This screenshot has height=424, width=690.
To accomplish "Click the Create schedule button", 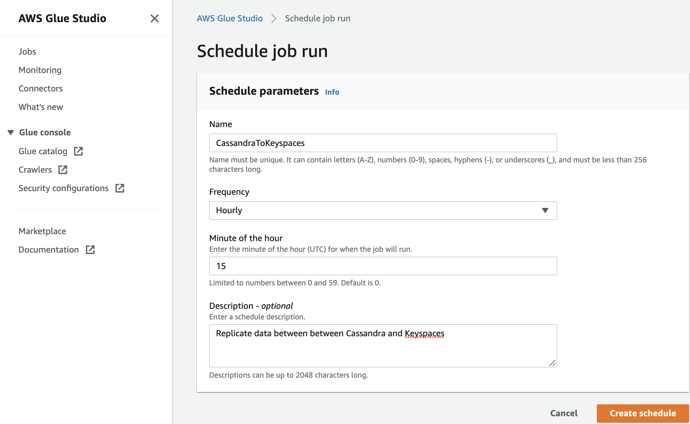I will (643, 413).
